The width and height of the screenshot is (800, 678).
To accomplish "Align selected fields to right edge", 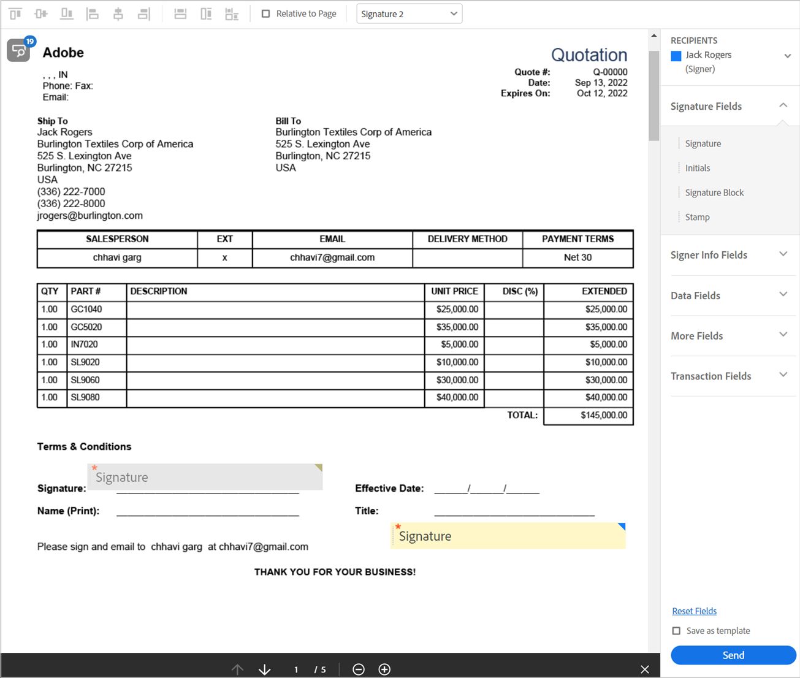I will tap(143, 13).
